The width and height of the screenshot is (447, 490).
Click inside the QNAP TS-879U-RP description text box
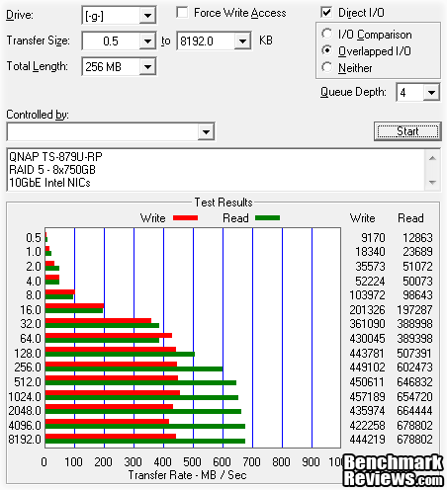(x=216, y=170)
